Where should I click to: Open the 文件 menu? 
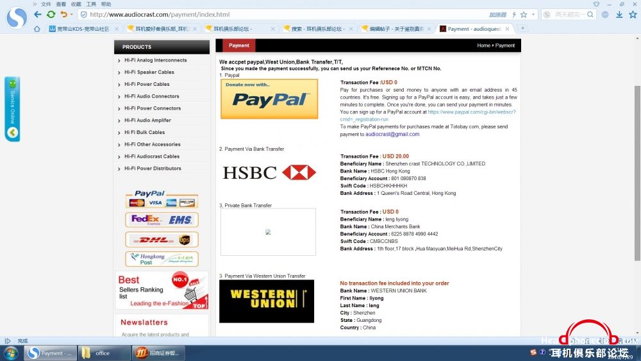click(x=46, y=4)
